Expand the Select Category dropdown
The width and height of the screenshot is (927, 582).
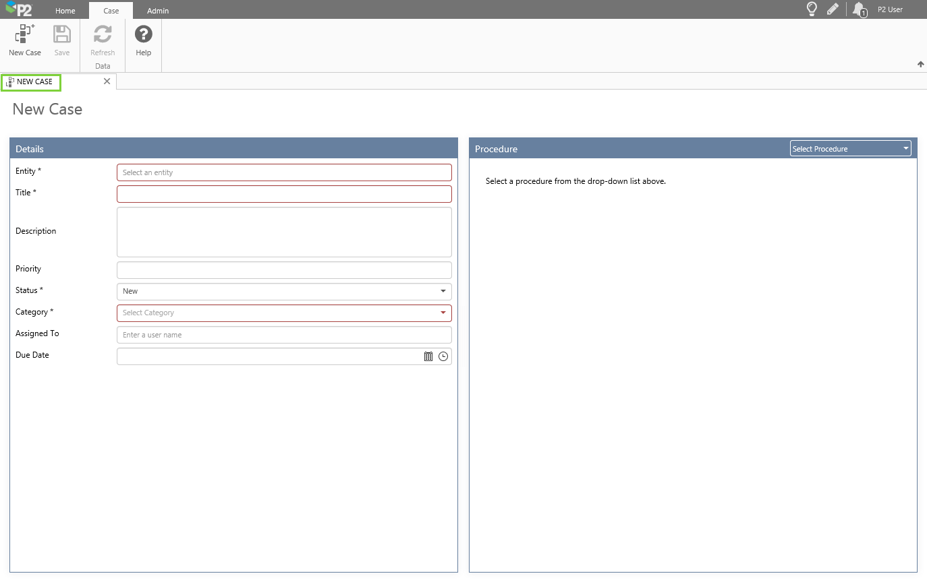point(443,313)
